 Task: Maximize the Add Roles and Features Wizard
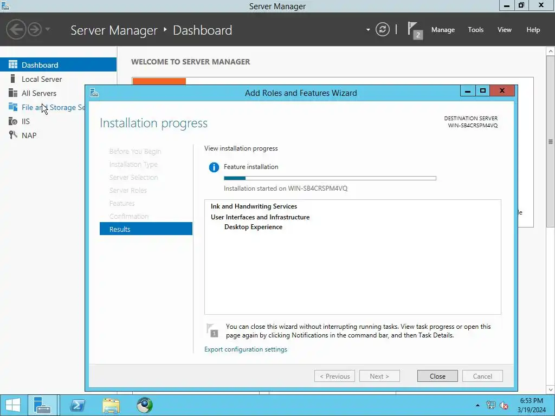pyautogui.click(x=482, y=91)
